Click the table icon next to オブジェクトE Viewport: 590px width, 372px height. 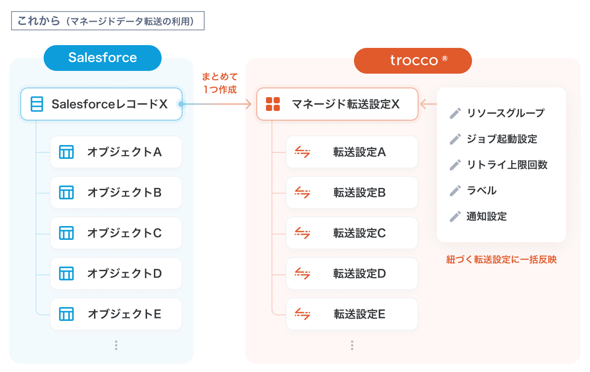click(66, 314)
